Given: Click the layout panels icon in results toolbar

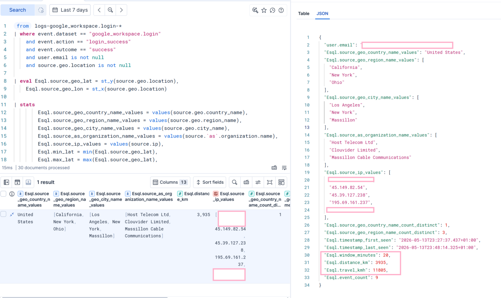Looking at the screenshot, I should coord(281,182).
